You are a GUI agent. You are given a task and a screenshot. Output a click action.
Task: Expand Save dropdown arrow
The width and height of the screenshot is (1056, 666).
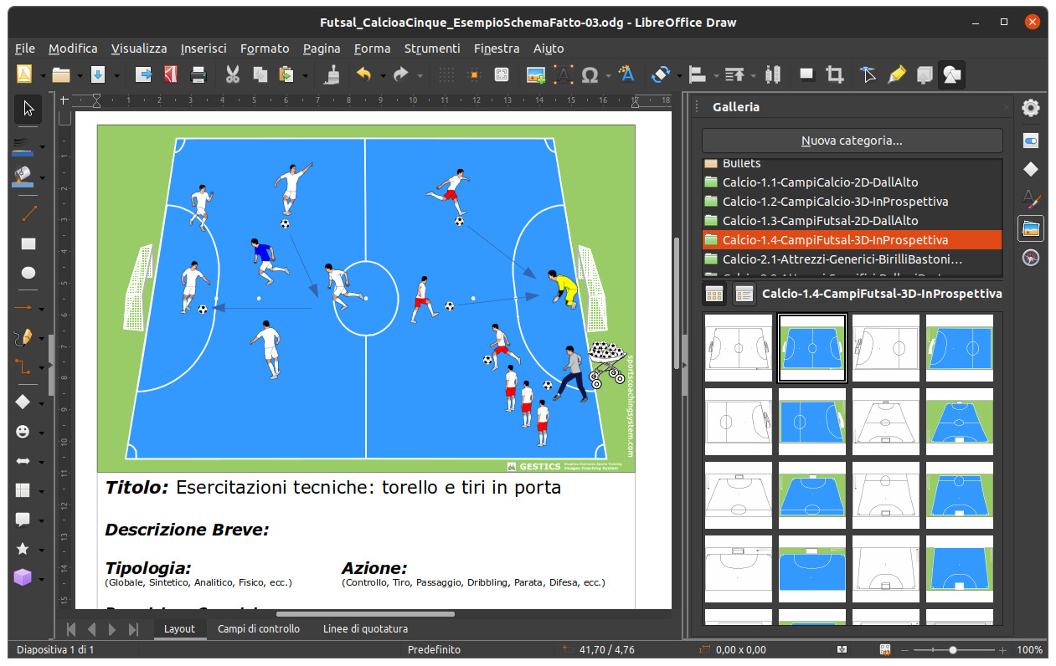click(116, 75)
